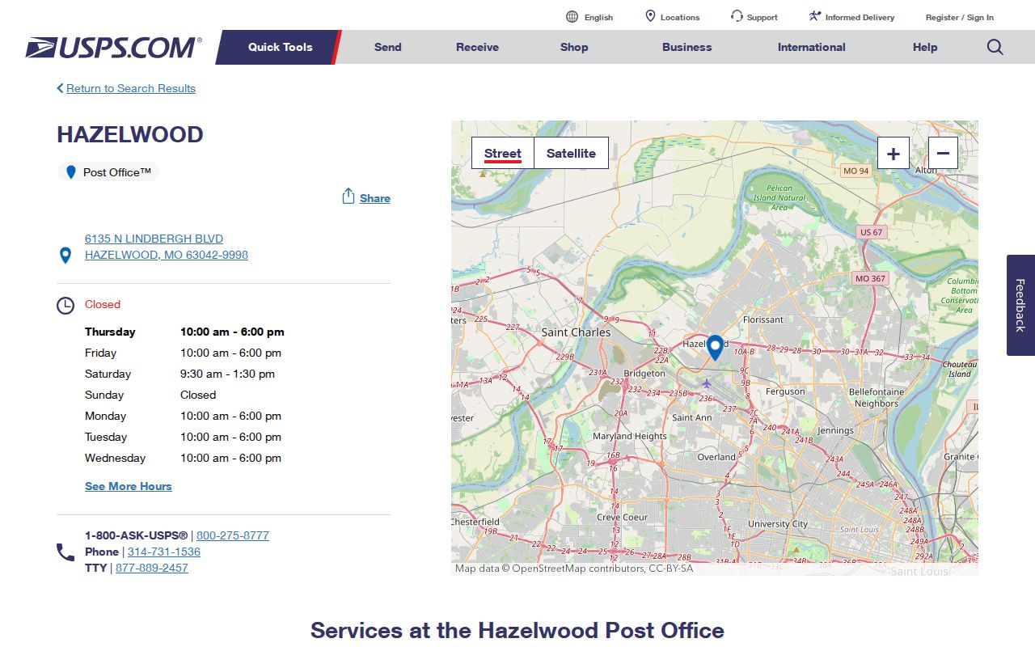Screen dimensions: 1035x647
Task: Click the OpenStreetMap attribution text
Action: (x=574, y=569)
